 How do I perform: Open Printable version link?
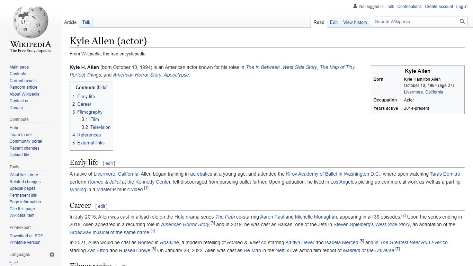[x=25, y=242]
